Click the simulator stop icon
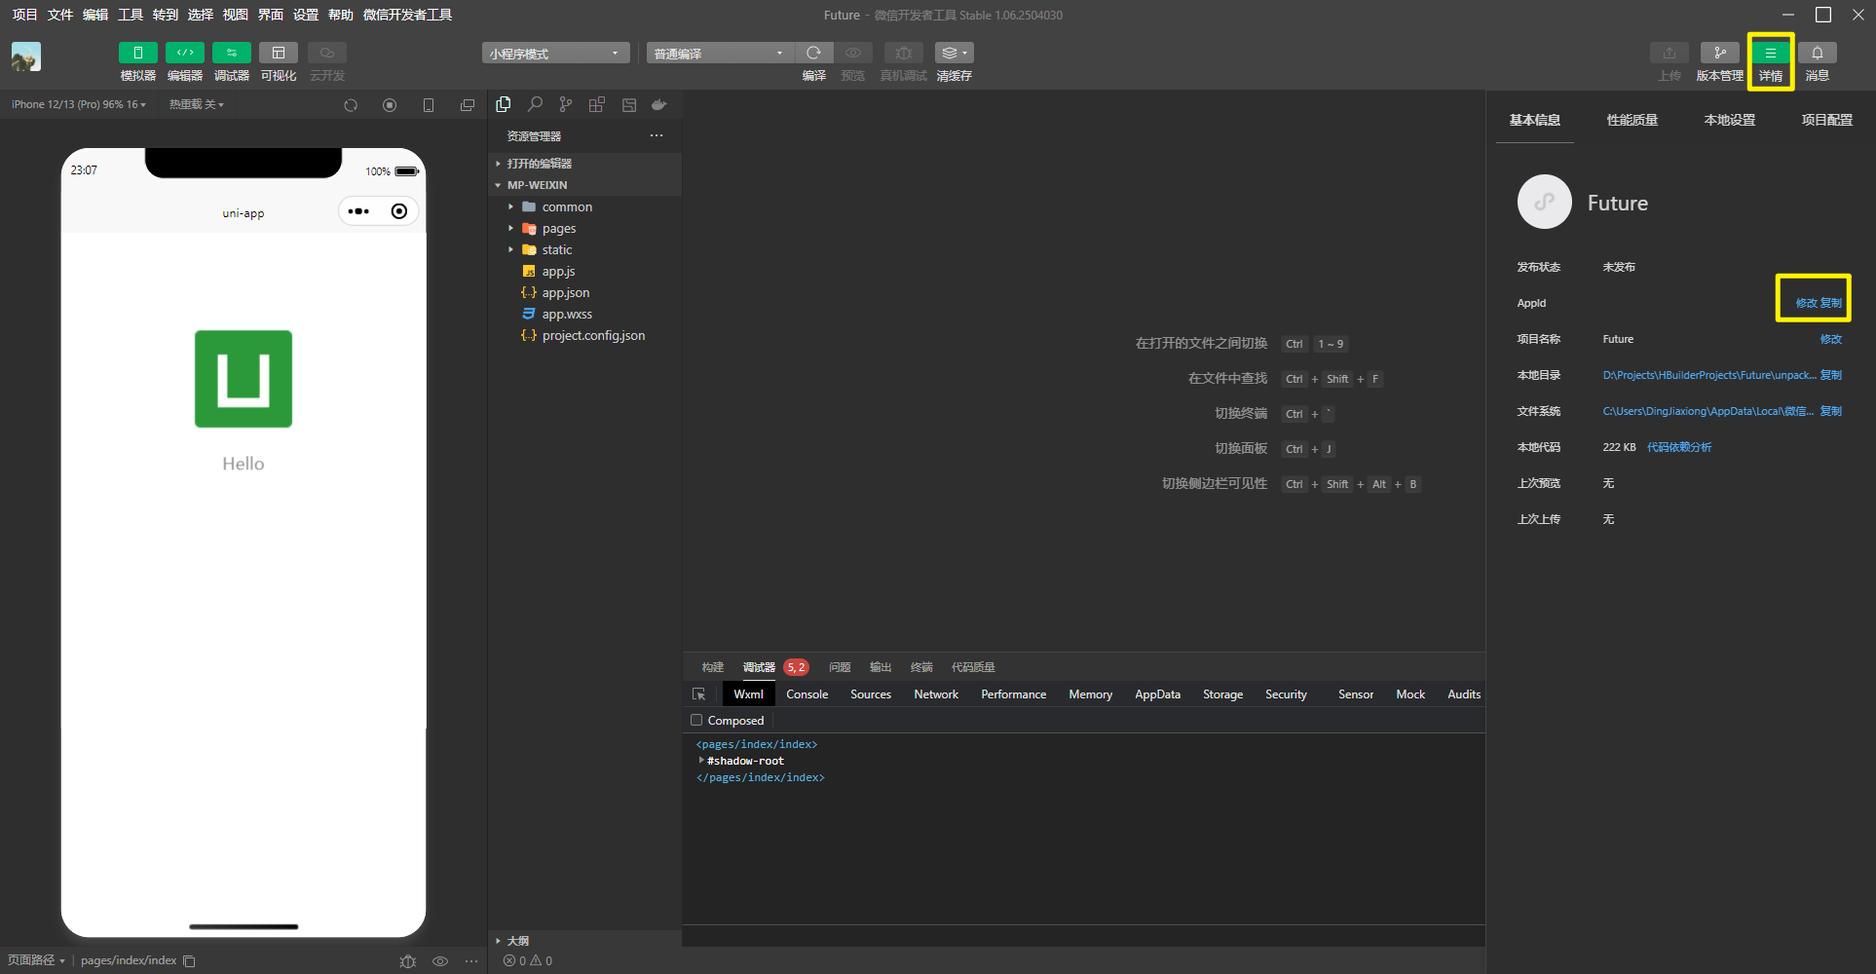Image resolution: width=1876 pixels, height=974 pixels. (390, 105)
